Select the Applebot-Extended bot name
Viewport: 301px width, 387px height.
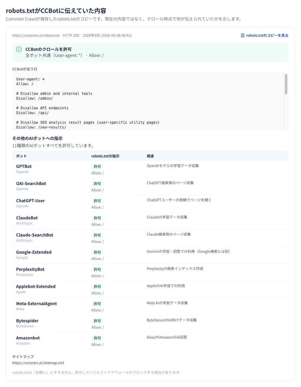(x=36, y=286)
